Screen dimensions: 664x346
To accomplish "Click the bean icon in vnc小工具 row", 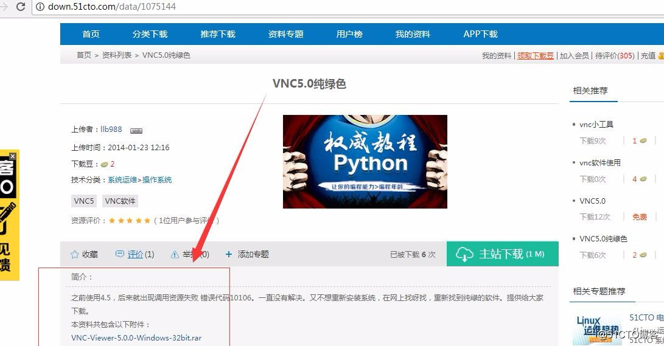I will (x=643, y=141).
